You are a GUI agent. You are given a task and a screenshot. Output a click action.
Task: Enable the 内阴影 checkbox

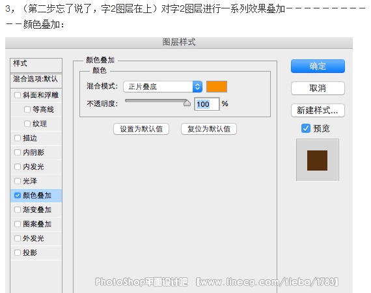[x=18, y=152]
